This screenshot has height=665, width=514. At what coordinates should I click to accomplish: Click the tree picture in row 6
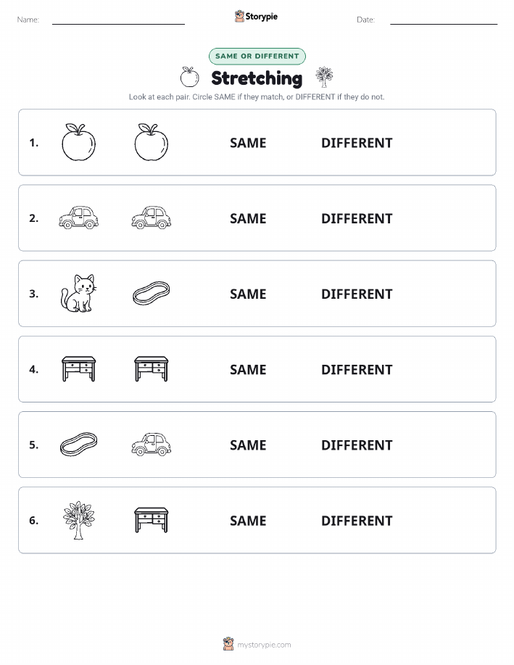click(78, 520)
